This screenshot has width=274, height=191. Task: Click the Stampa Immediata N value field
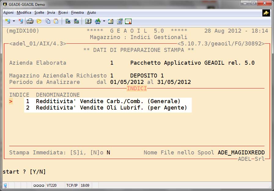coord(108,153)
